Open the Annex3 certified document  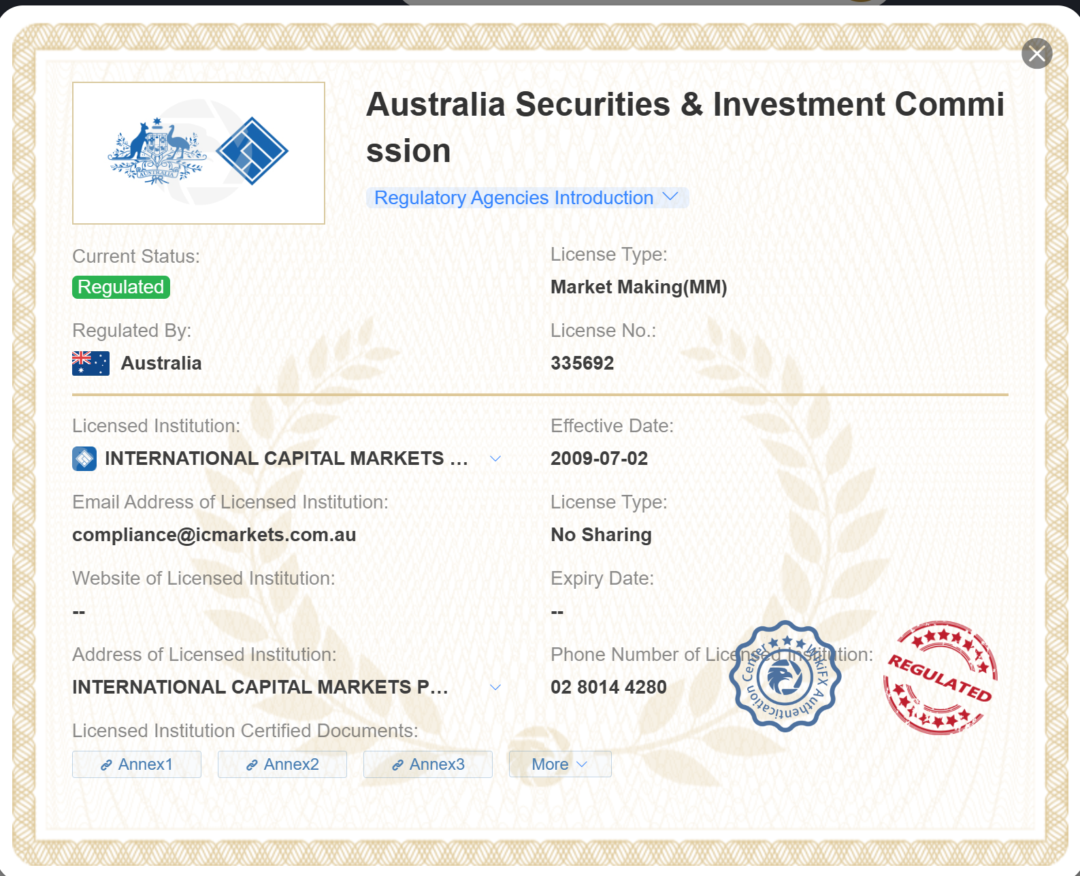(x=428, y=764)
